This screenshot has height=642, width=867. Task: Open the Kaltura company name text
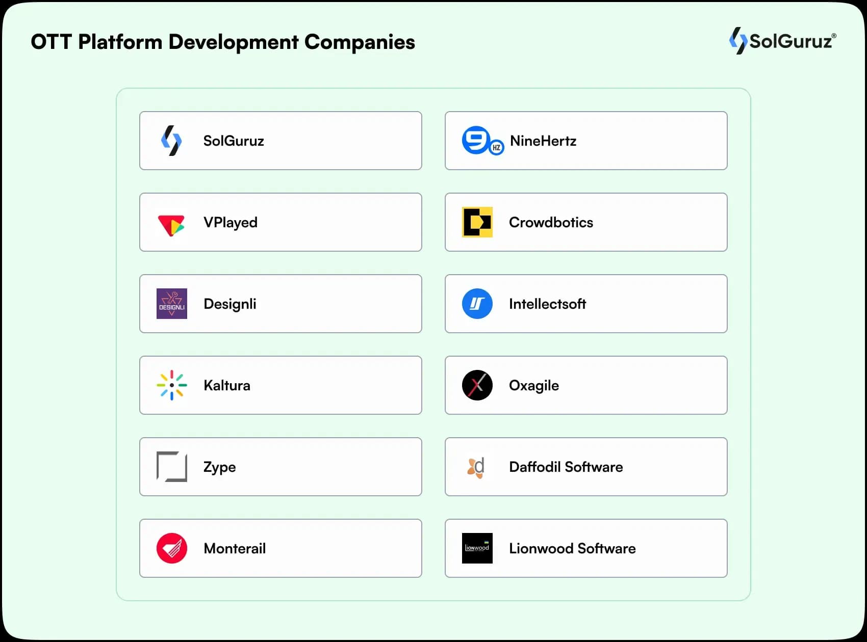(x=227, y=386)
